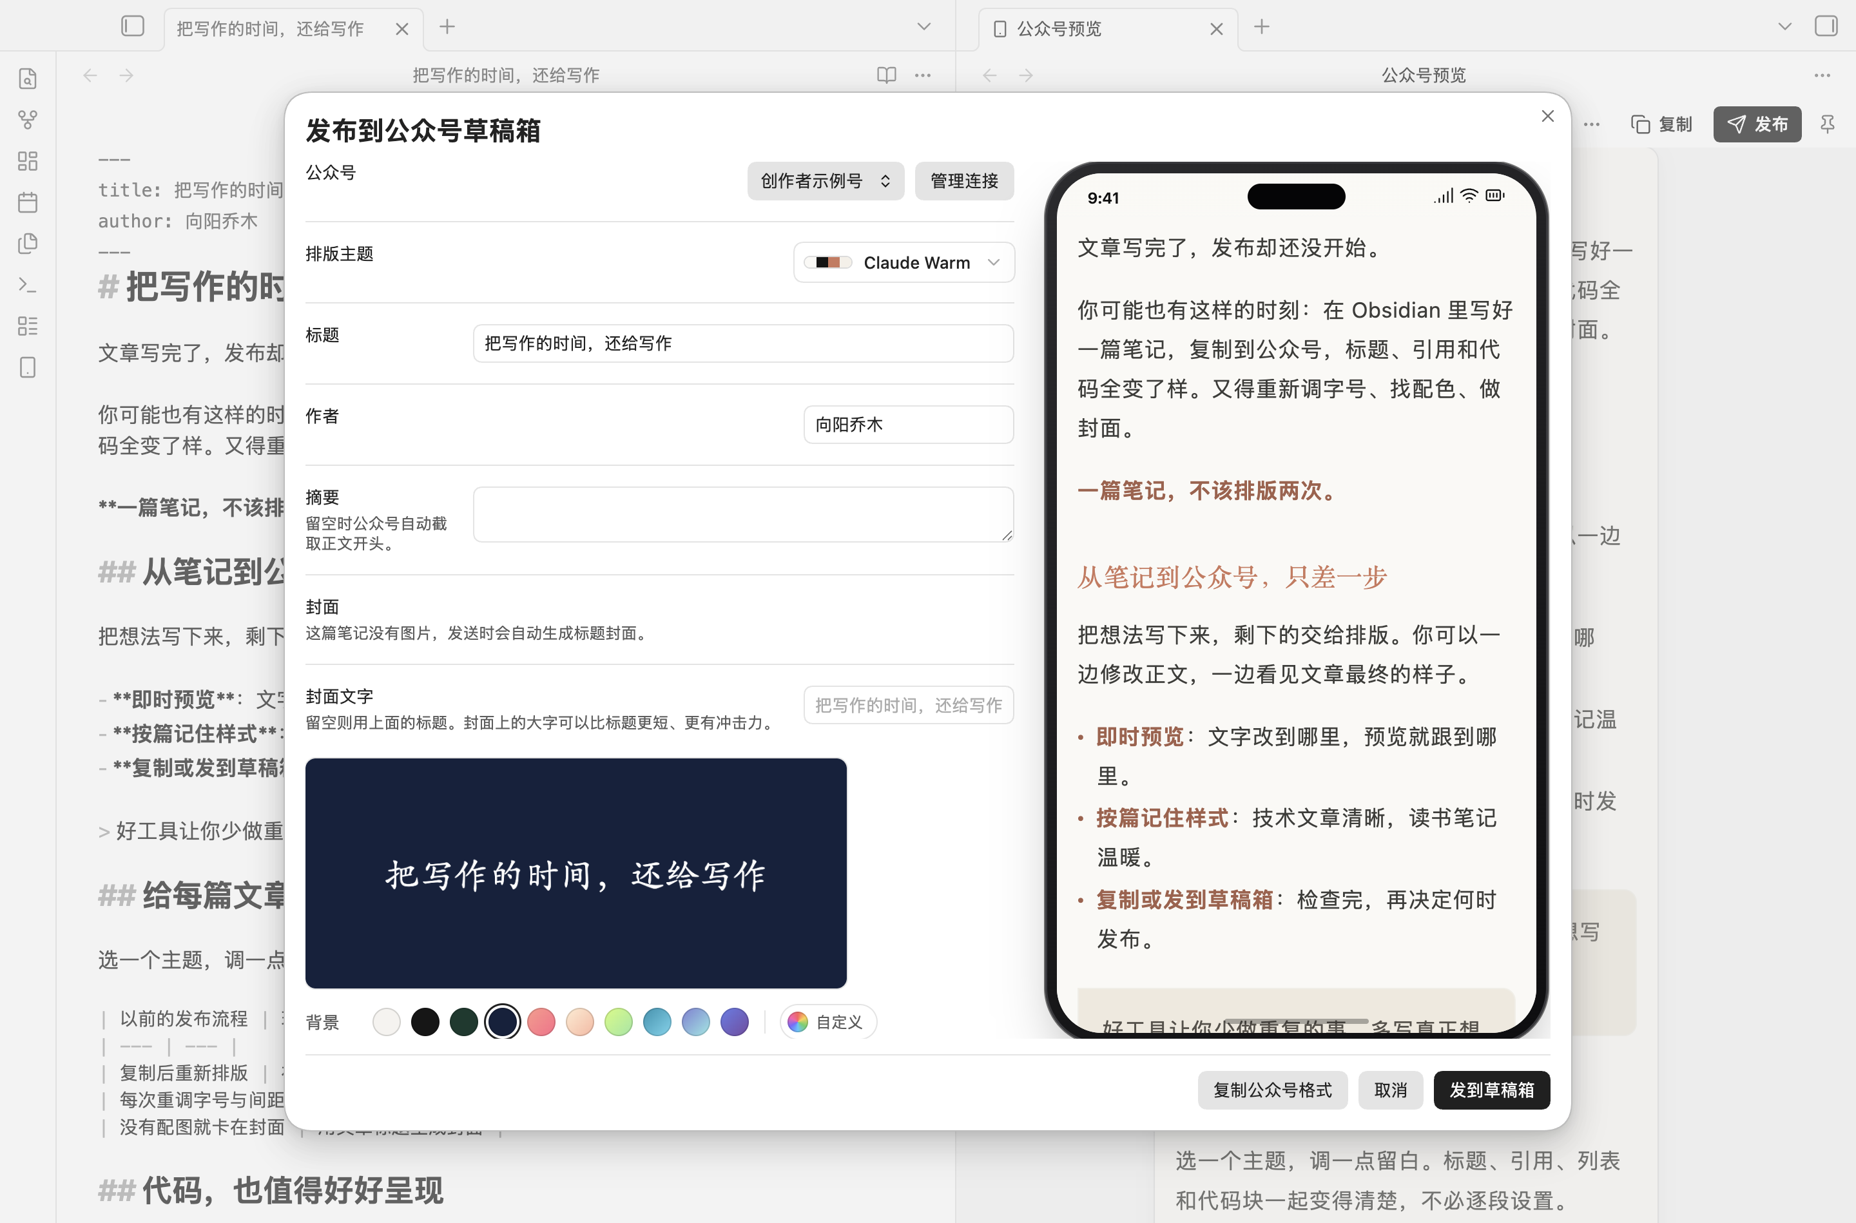The height and width of the screenshot is (1223, 1856).
Task: Open the templates copy icon in ribbon
Action: (x=27, y=244)
